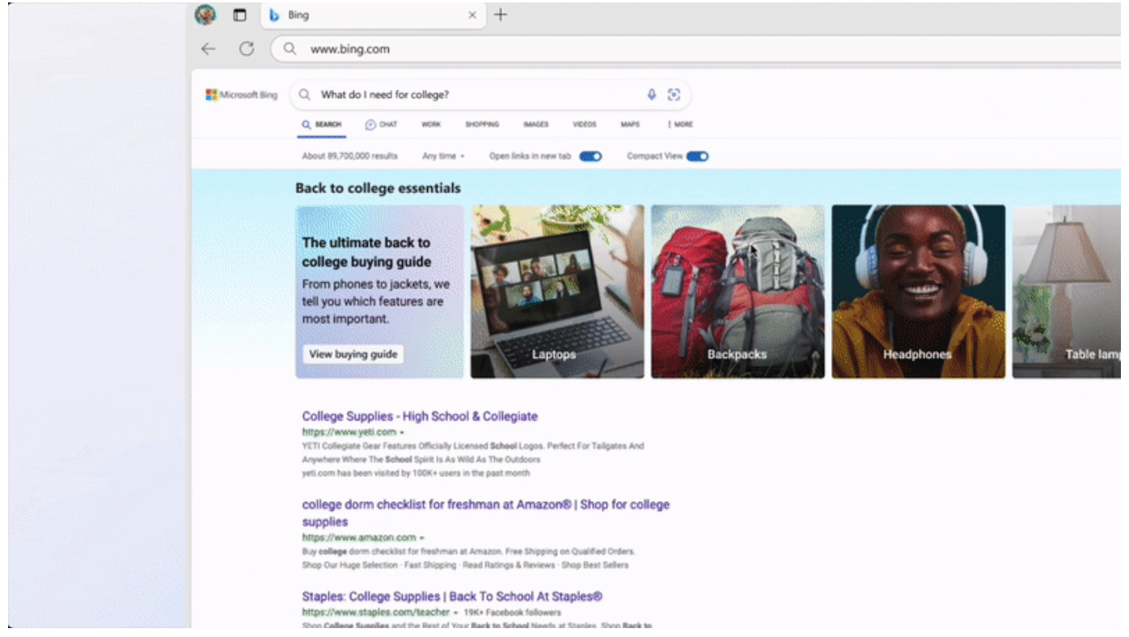Switch to the WORK tab
This screenshot has width=1129, height=637.
pos(431,124)
